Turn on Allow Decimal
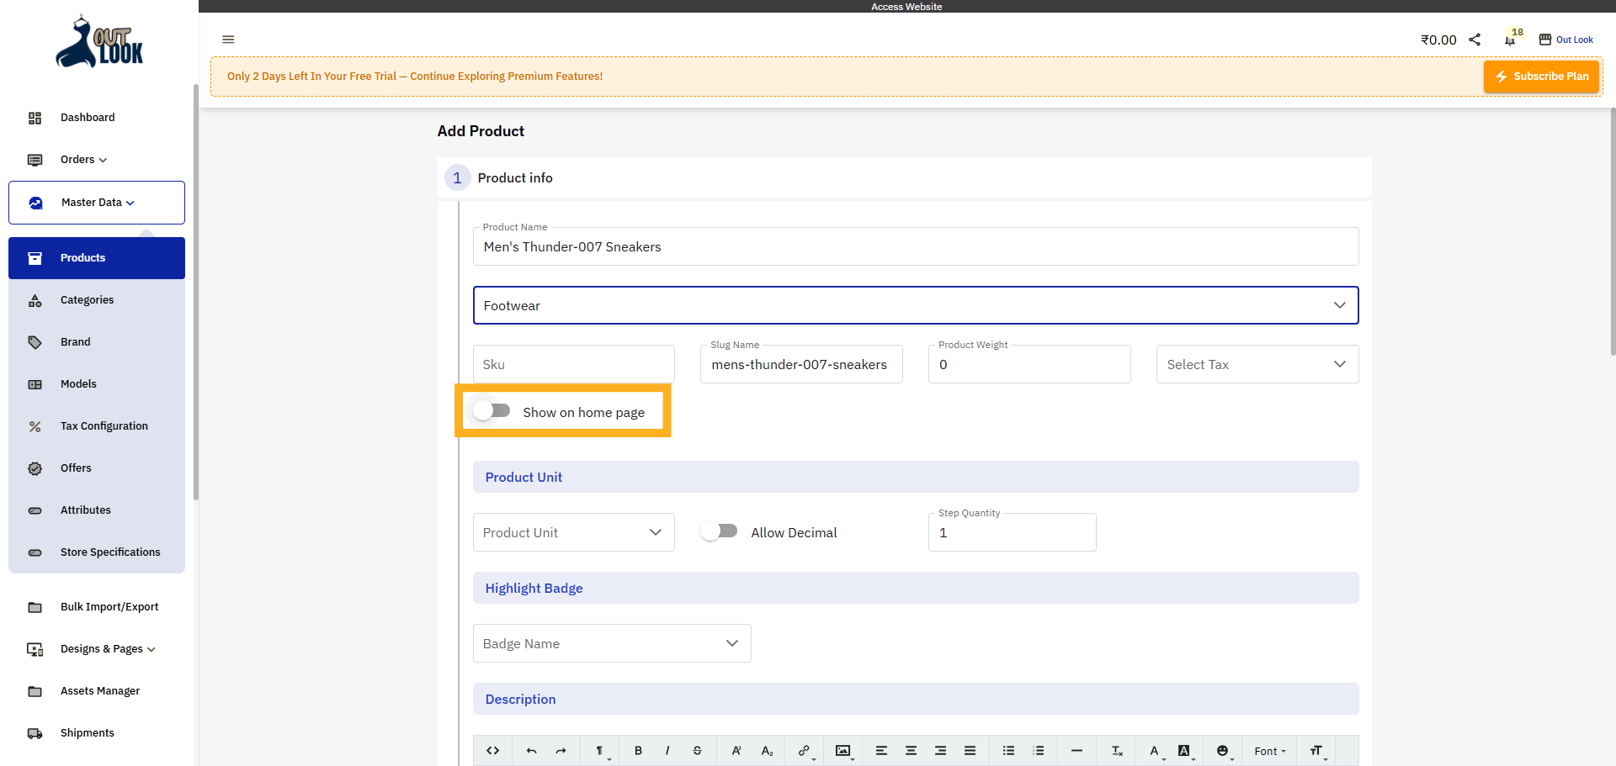Screen dimensions: 1616x766 pyautogui.click(x=720, y=531)
